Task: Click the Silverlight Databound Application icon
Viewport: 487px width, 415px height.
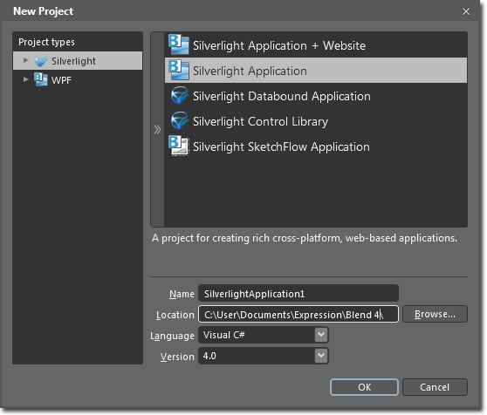Action: 179,95
